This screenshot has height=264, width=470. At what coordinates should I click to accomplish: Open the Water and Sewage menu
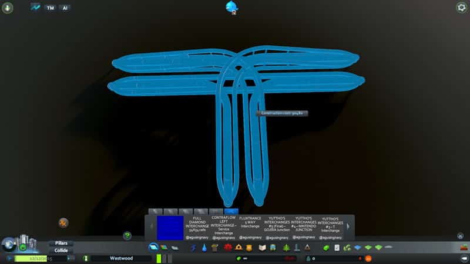point(203,248)
